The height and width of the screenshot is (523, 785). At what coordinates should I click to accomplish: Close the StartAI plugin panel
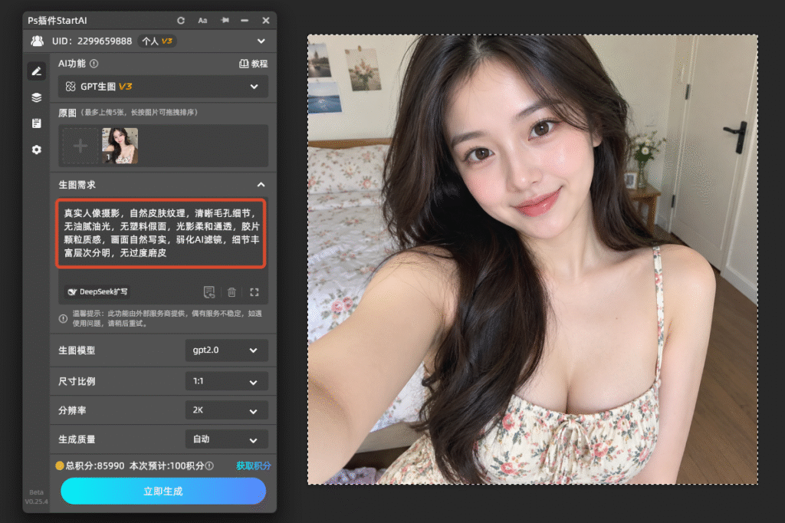266,21
